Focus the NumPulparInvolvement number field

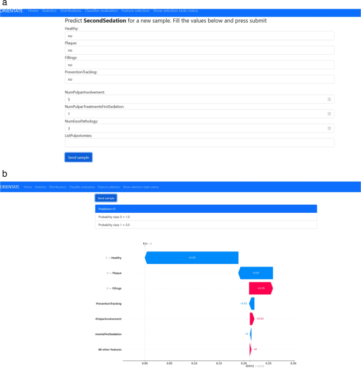pyautogui.click(x=200, y=99)
